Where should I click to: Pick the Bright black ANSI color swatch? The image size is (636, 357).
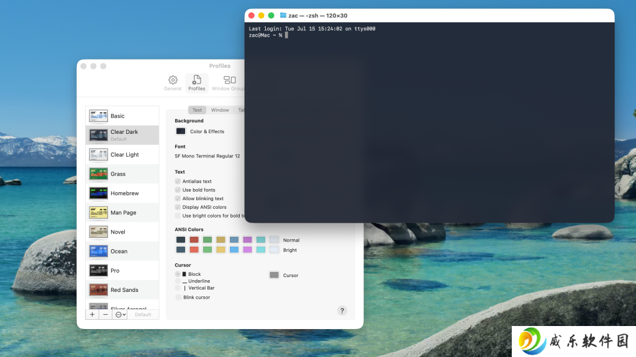pos(181,250)
